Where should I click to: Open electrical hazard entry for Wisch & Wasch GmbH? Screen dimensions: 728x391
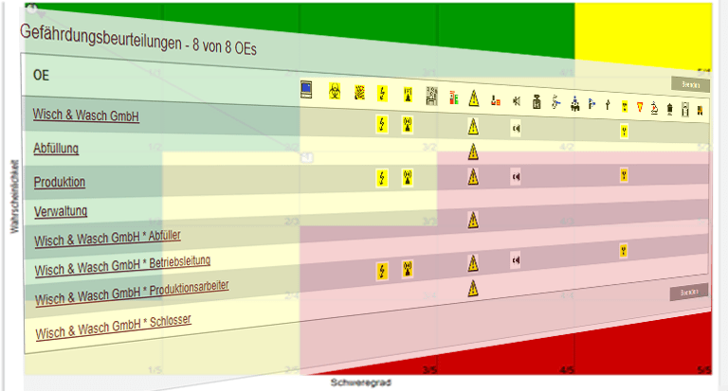[x=382, y=122]
